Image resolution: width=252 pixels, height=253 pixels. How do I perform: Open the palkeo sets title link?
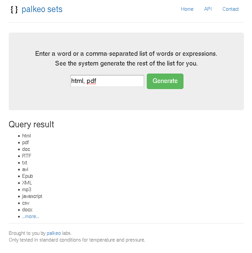pos(42,9)
